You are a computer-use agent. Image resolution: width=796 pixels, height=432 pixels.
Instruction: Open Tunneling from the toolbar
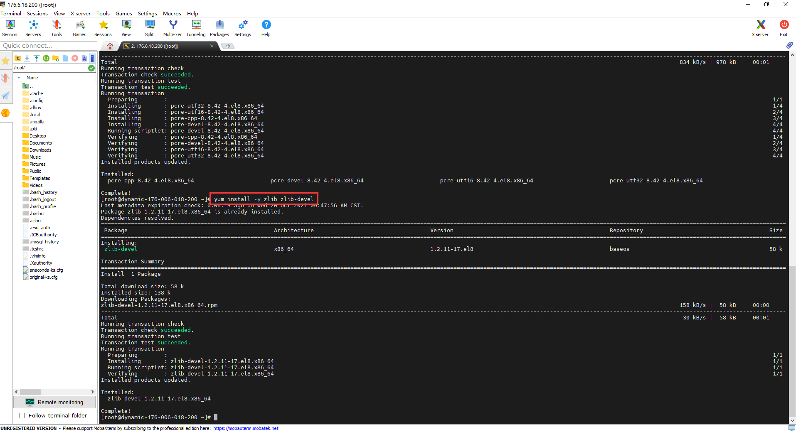196,28
